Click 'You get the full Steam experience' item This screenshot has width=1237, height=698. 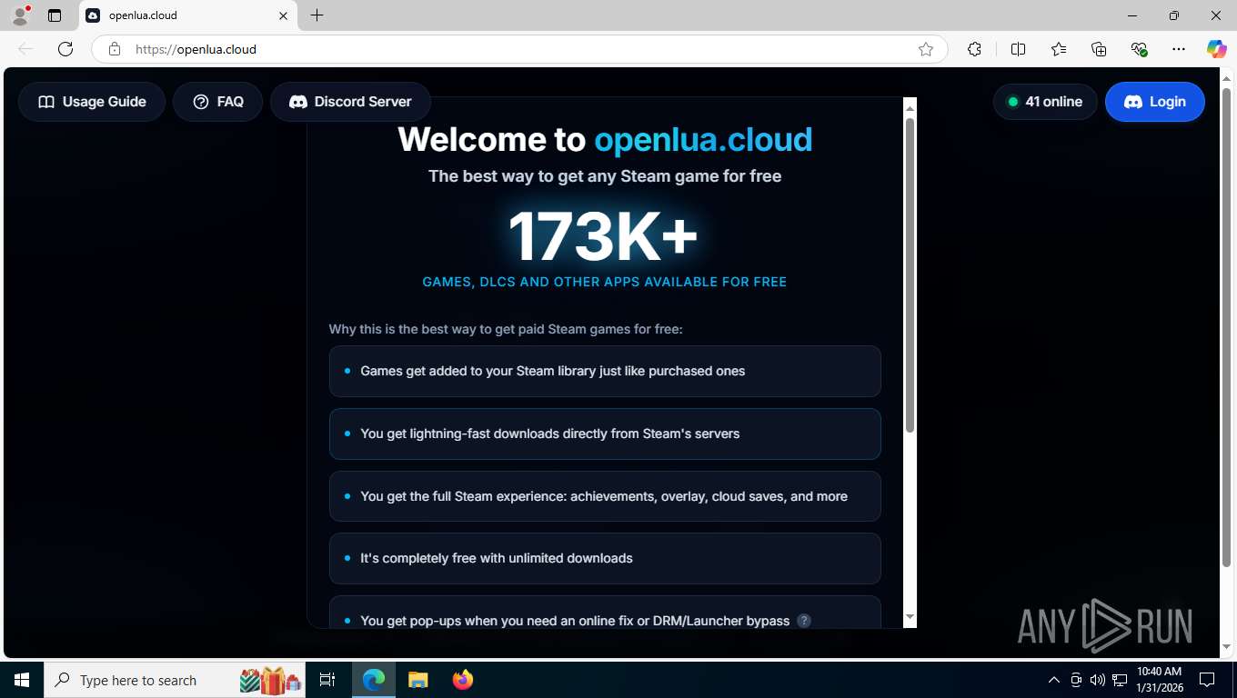coord(605,496)
